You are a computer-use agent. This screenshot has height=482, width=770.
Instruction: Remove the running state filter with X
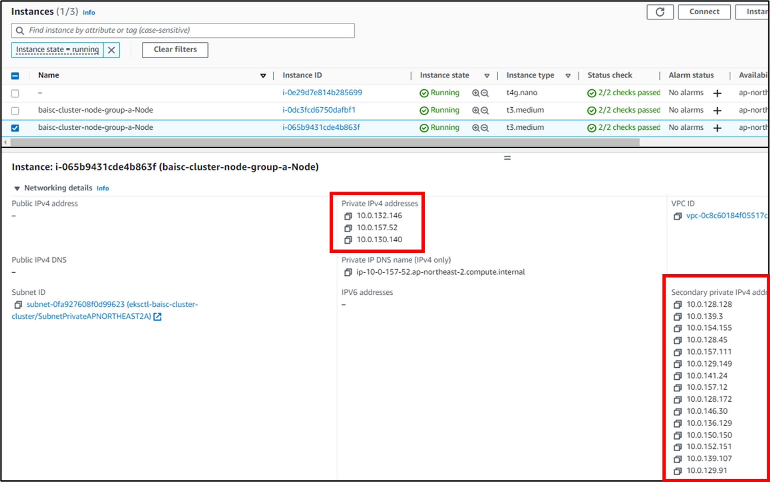[x=111, y=50]
